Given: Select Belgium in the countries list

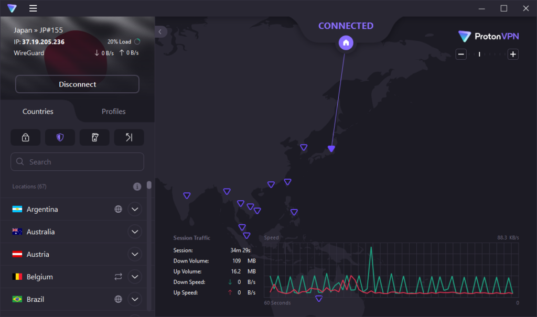Looking at the screenshot, I should 73,277.
